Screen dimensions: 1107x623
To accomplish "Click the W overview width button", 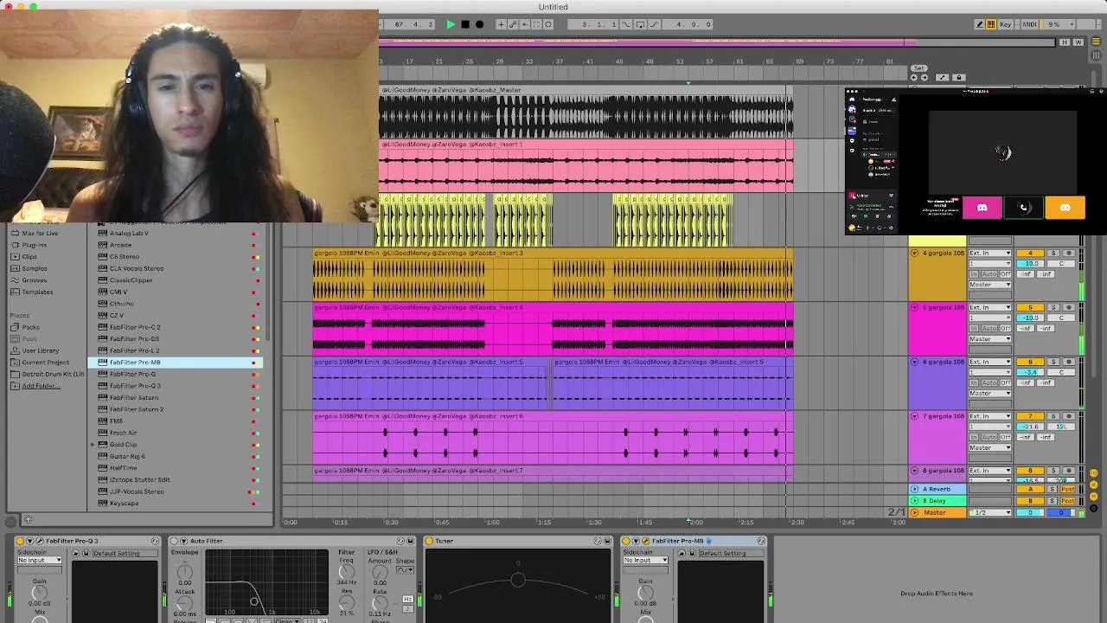I will 1077,42.
